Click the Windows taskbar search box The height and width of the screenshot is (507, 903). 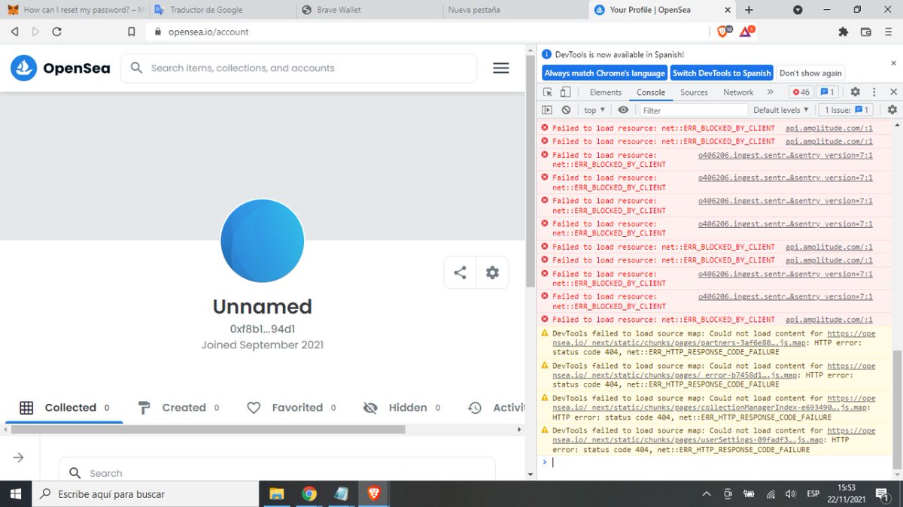145,494
